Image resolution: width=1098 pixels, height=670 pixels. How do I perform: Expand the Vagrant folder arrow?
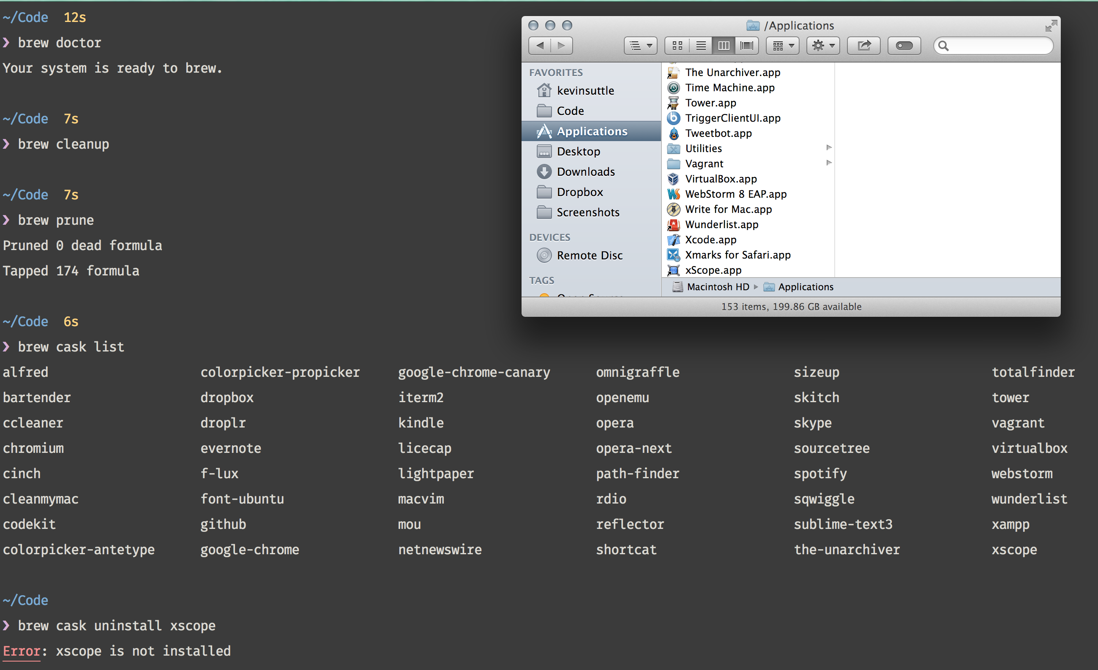click(825, 164)
